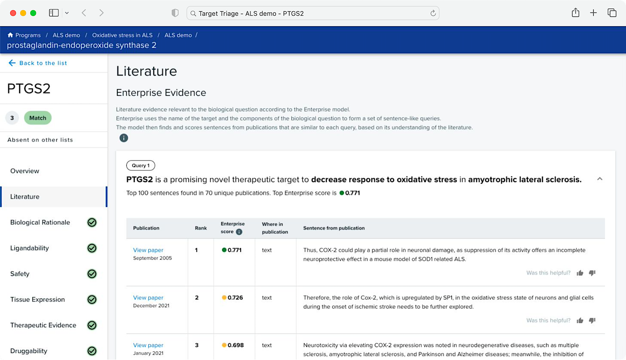The height and width of the screenshot is (360, 626).
Task: Collapse the Query 1 panel chevron
Action: click(x=599, y=179)
